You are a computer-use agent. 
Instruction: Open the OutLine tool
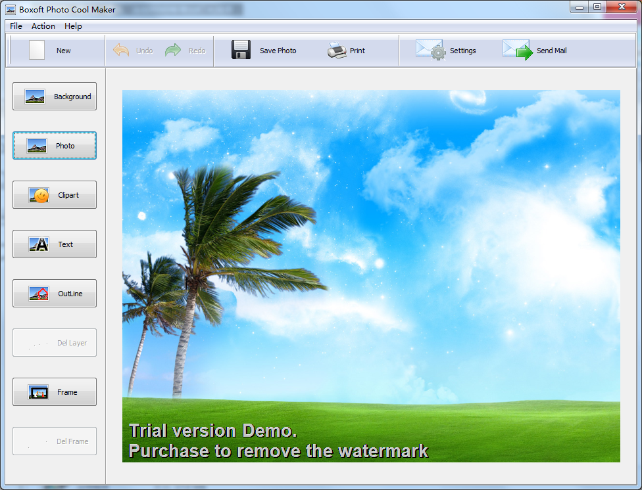[54, 293]
